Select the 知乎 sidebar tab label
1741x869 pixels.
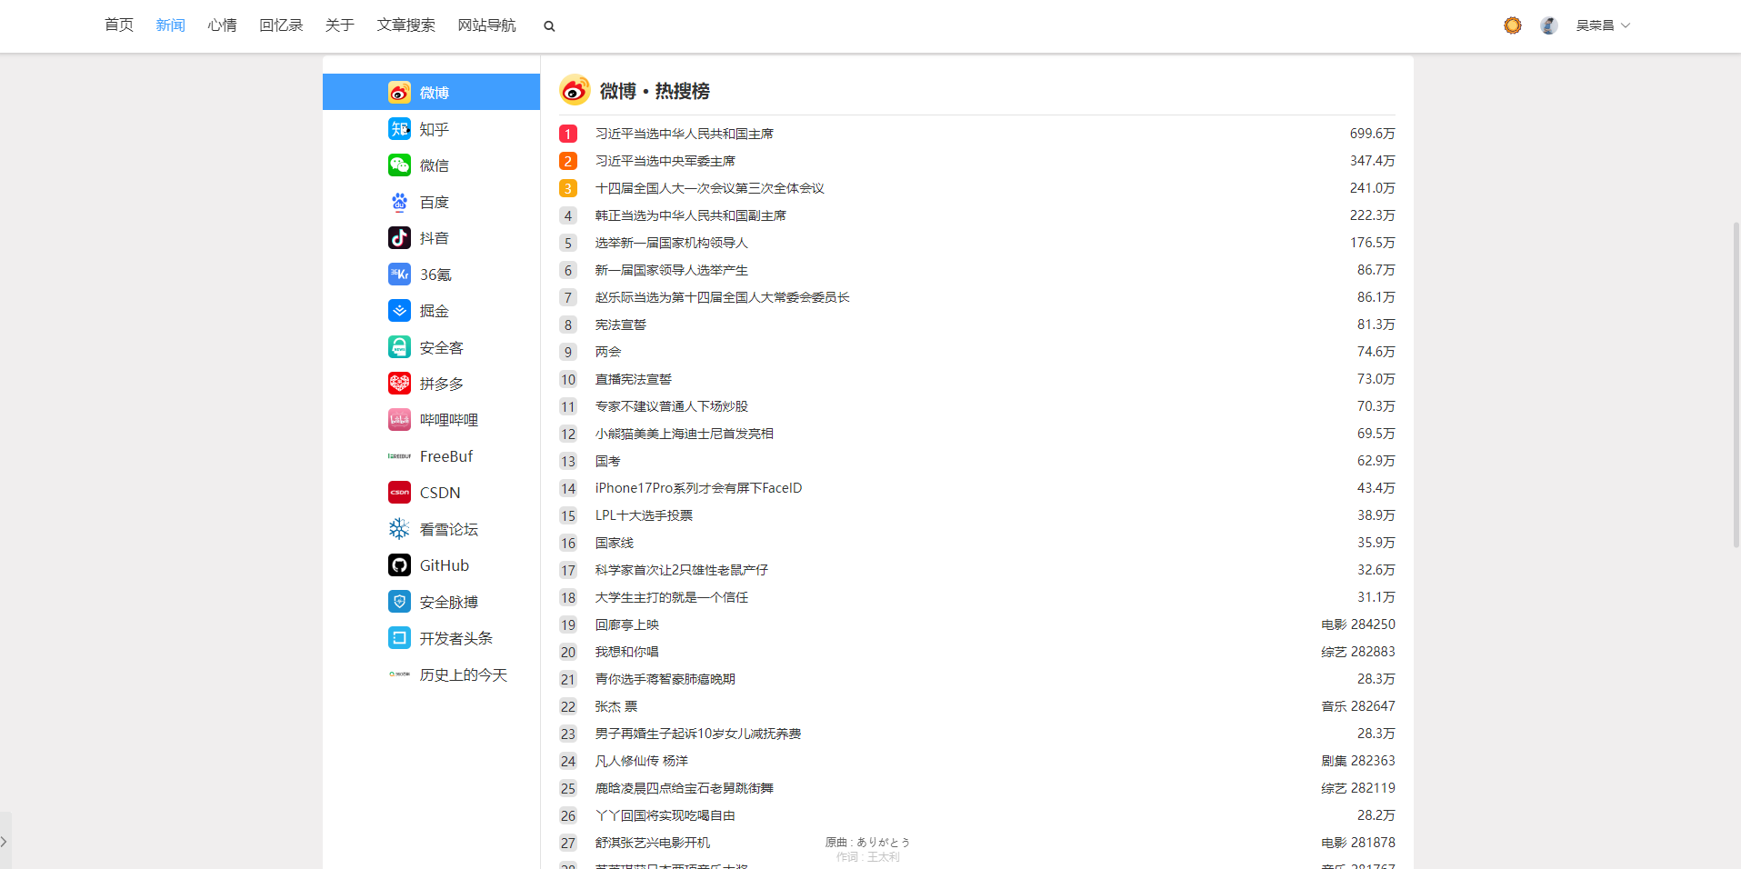coord(435,129)
